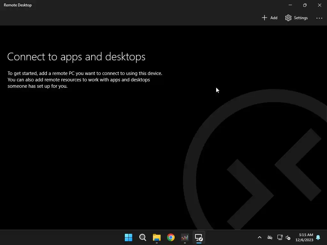Minimize the Remote Desktop window

click(290, 5)
